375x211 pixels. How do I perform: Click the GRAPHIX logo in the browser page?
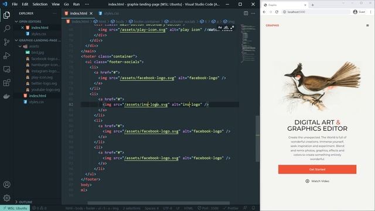pos(272,25)
